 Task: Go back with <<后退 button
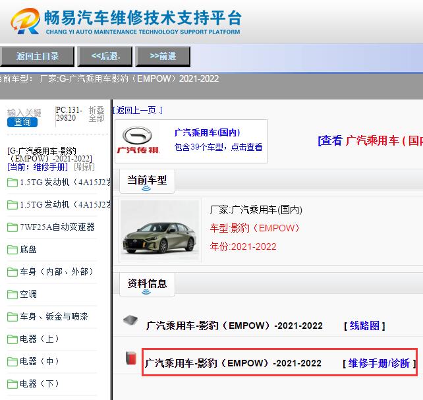click(105, 57)
